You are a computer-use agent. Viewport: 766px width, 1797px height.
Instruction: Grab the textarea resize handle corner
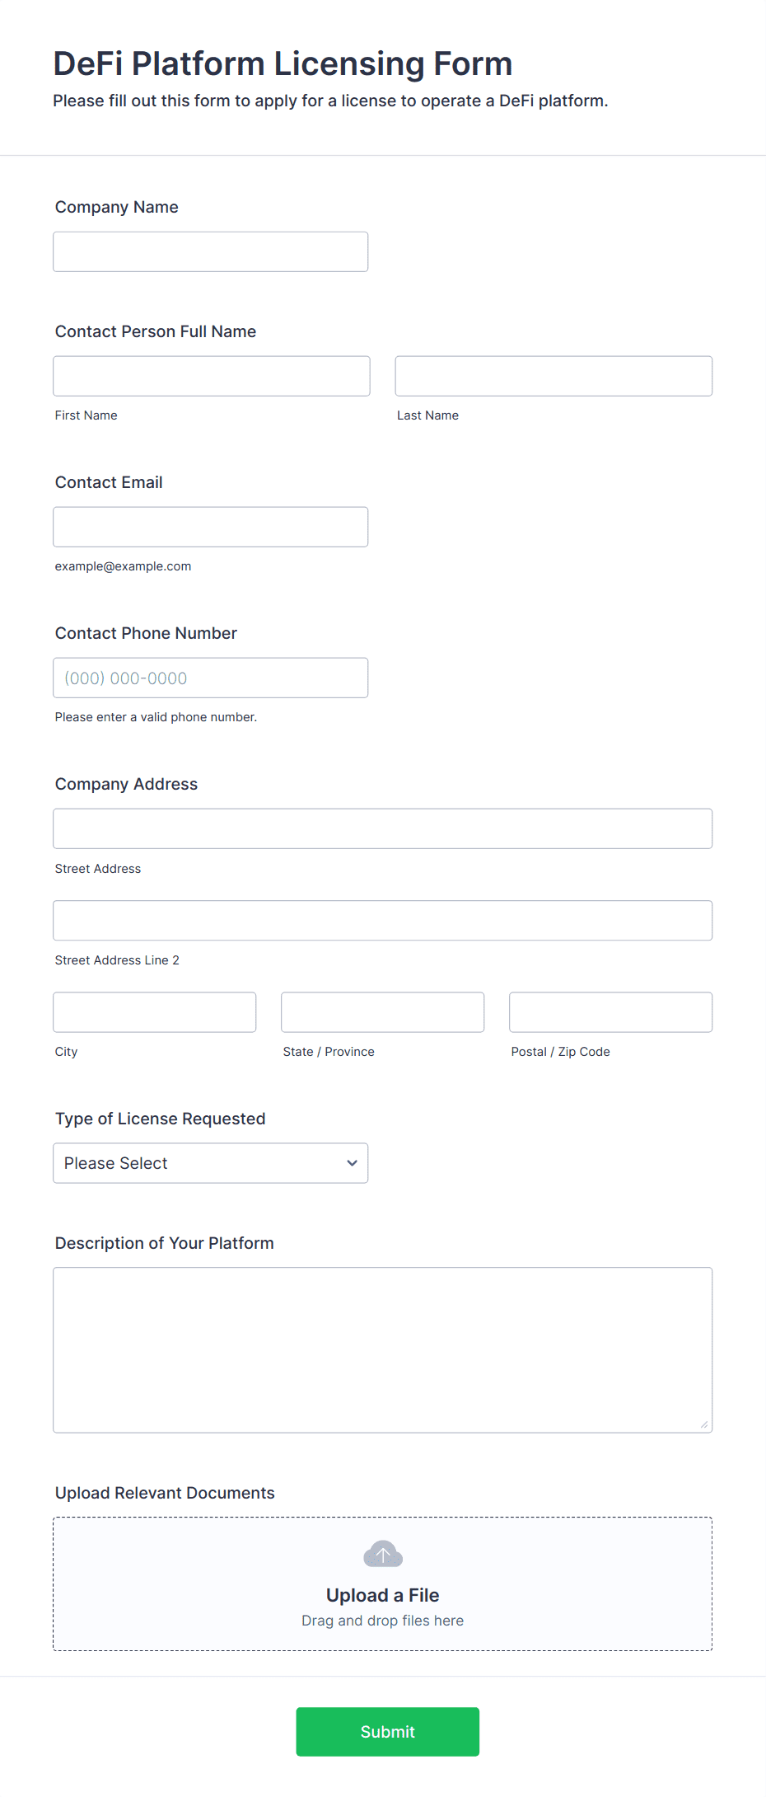[704, 1424]
